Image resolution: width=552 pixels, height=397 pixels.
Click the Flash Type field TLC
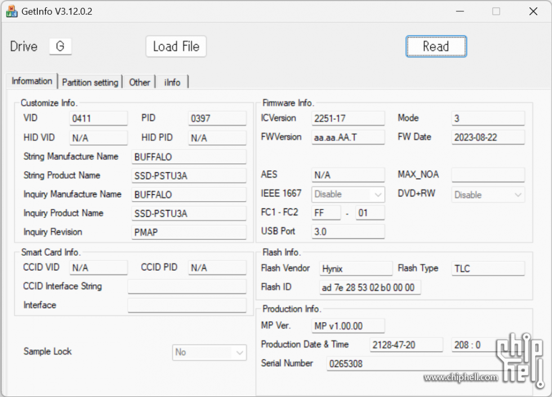tap(488, 269)
